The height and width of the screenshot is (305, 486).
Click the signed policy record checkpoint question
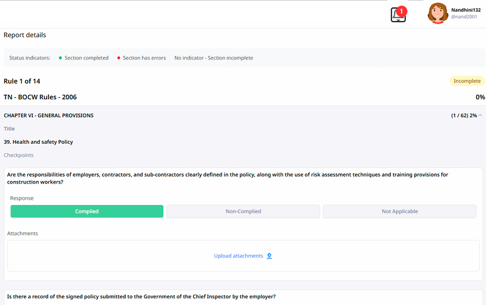pos(142,296)
